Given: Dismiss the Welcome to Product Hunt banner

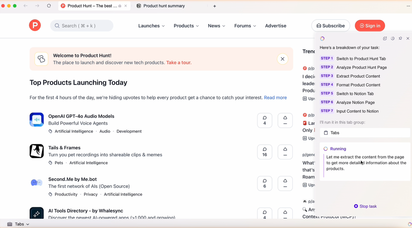Looking at the screenshot, I should click(x=282, y=59).
